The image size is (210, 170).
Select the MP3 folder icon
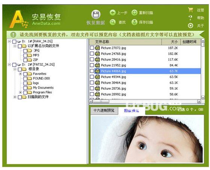pyautogui.click(x=30, y=55)
